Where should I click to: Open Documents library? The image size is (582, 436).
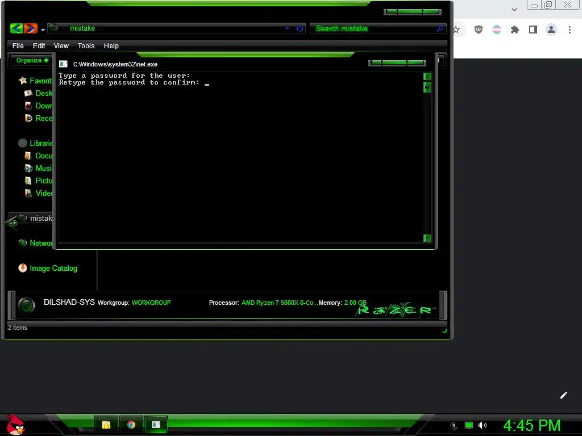[x=39, y=156]
